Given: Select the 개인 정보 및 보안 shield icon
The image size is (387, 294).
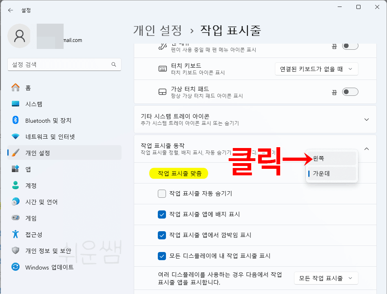Looking at the screenshot, I should [x=15, y=250].
